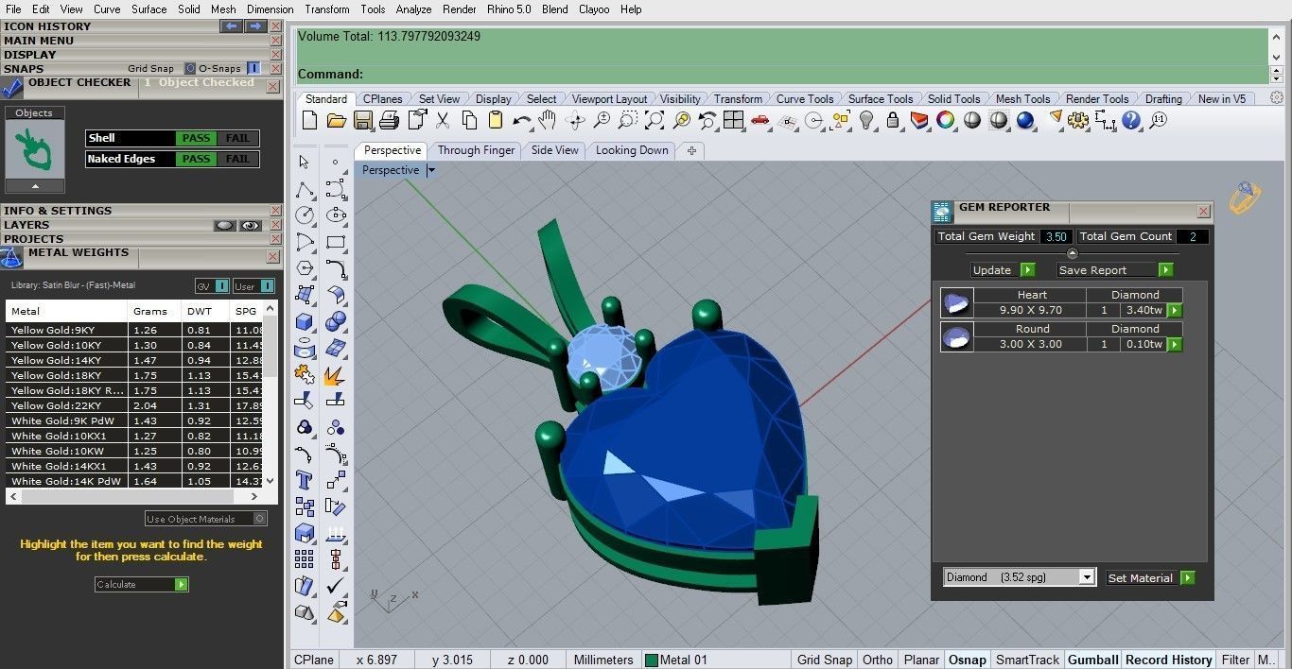
Task: Click Icon History back arrow
Action: click(231, 26)
